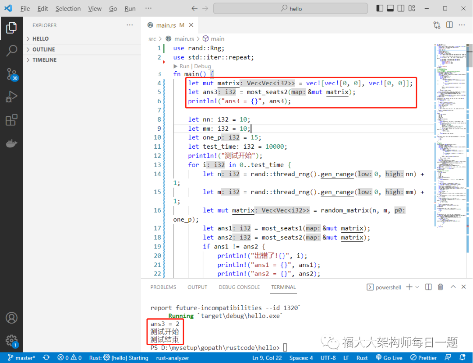Expand the TIMELINE section
The height and width of the screenshot is (363, 473).
tap(82, 59)
